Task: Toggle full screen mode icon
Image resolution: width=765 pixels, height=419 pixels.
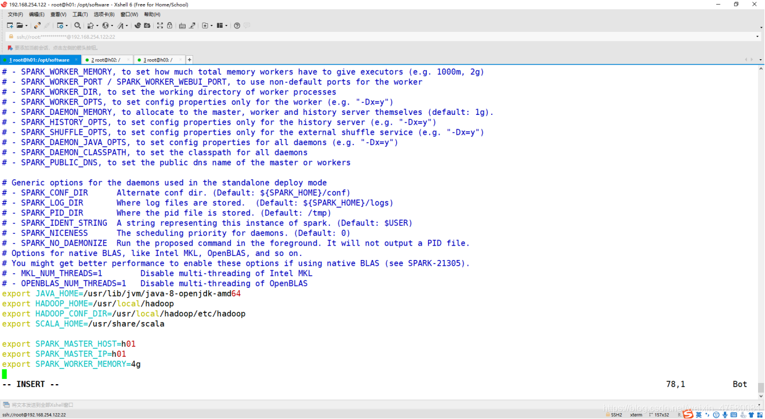Action: [x=159, y=26]
